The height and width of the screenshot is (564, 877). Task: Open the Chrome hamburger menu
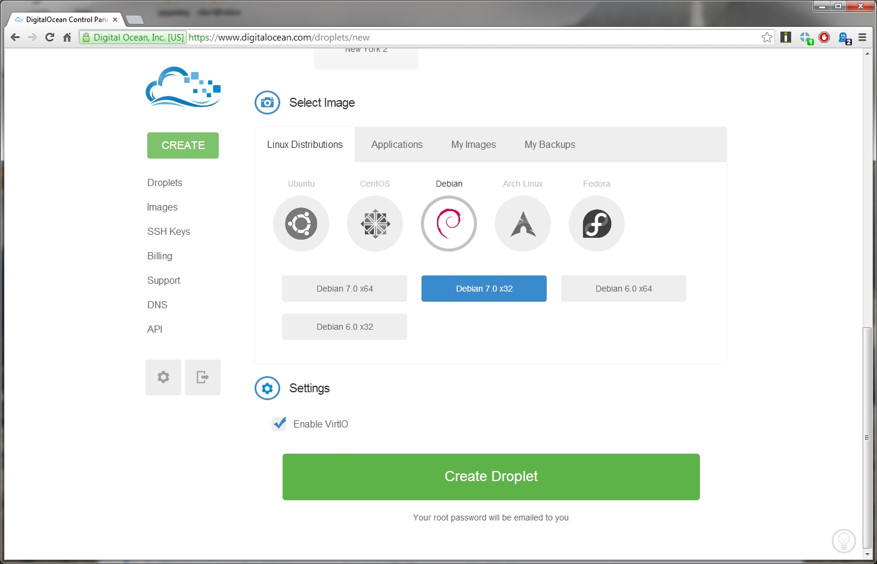[862, 38]
